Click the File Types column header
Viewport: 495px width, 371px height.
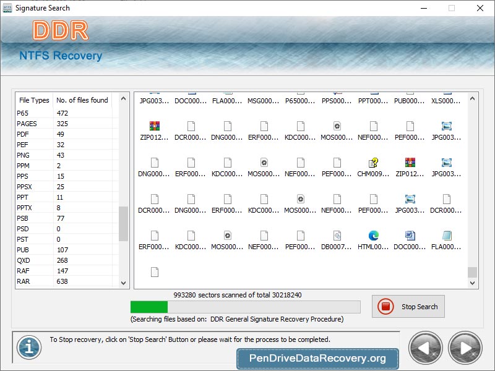point(33,100)
